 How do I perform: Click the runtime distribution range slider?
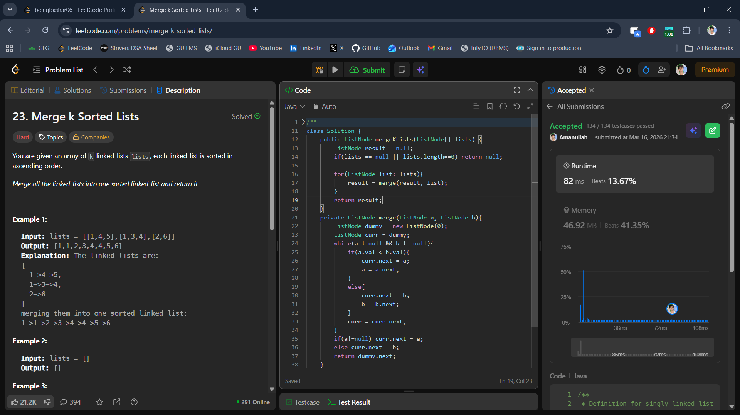click(642, 348)
